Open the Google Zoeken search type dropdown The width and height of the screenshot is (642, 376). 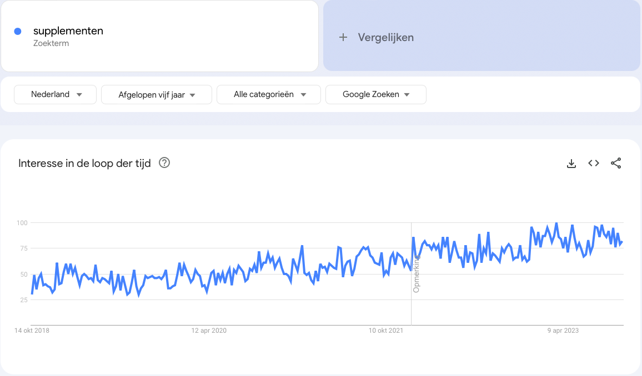click(x=376, y=94)
